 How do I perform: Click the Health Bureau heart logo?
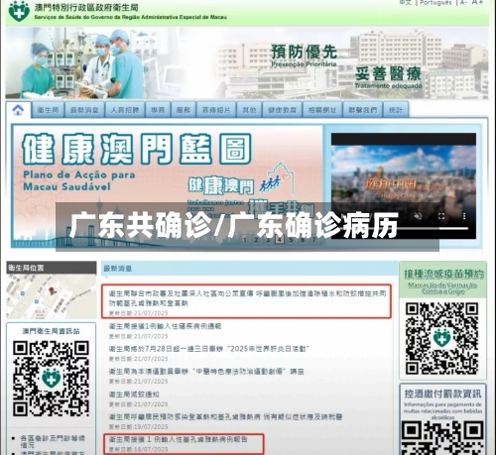point(19,11)
